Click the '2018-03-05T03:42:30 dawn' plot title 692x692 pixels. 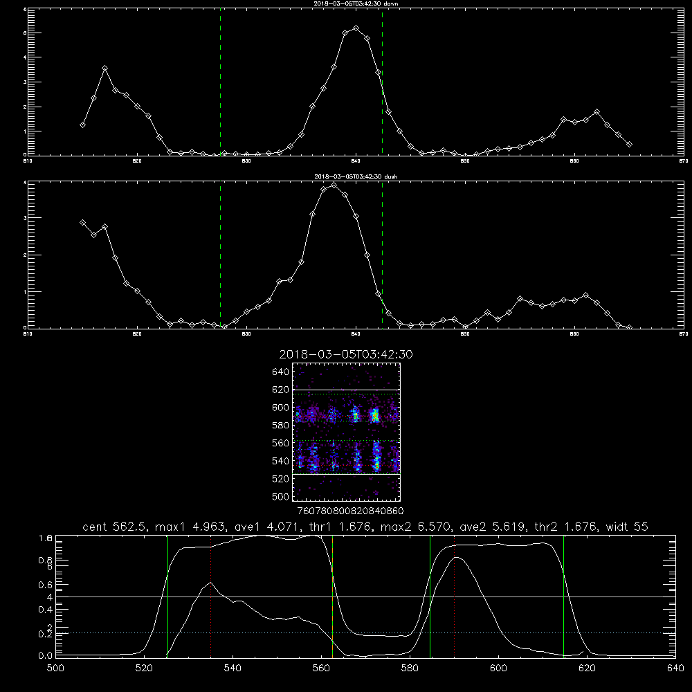(356, 3)
